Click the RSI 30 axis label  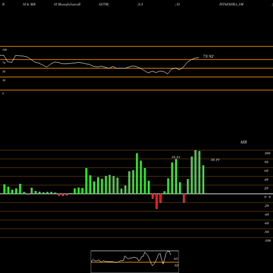point(4,80)
